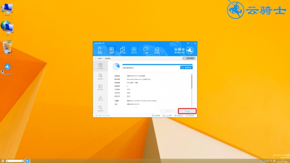Click the detection progress bar
Screen dimensions: 290x163
157,64
